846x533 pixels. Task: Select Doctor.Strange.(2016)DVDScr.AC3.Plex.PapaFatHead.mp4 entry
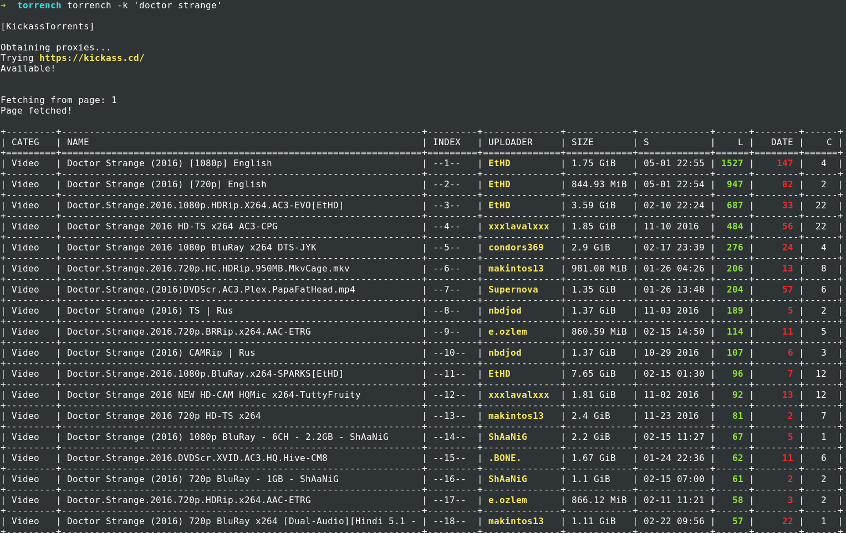coord(211,289)
